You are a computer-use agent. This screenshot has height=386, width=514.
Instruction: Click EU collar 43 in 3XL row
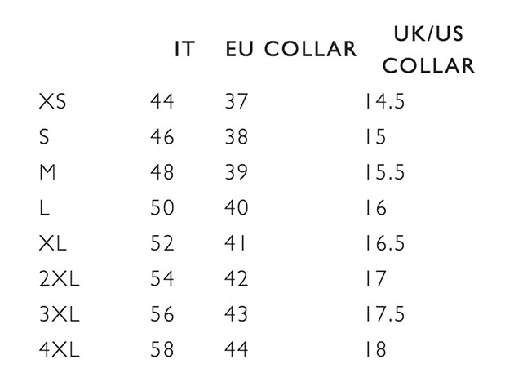[x=236, y=314]
